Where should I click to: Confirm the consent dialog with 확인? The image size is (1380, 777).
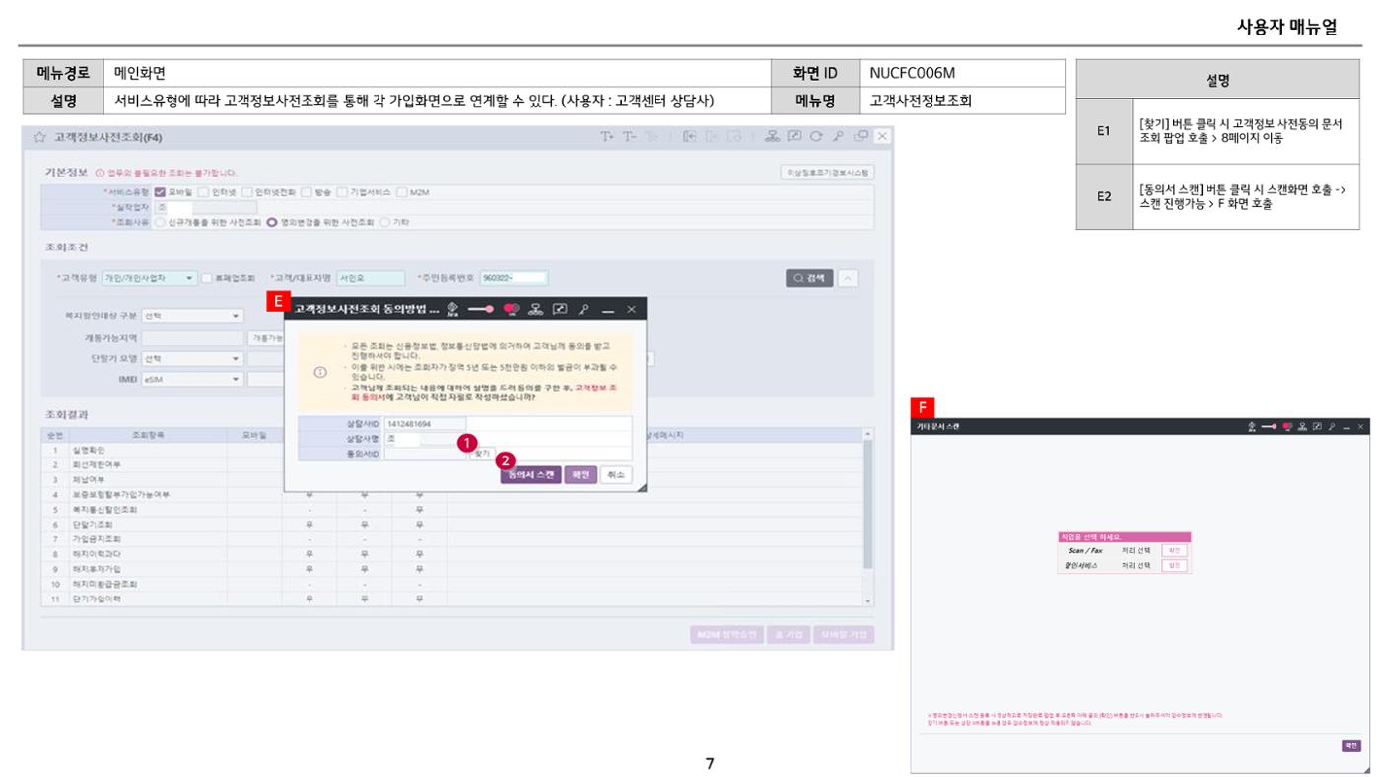(x=581, y=475)
